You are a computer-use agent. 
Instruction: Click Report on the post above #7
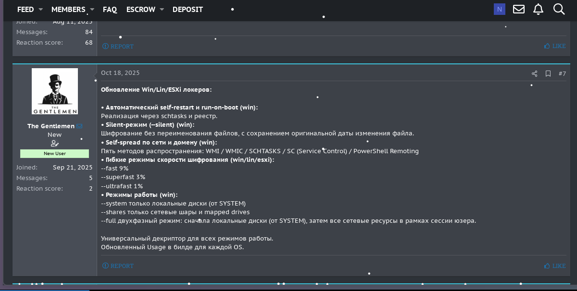click(x=118, y=47)
